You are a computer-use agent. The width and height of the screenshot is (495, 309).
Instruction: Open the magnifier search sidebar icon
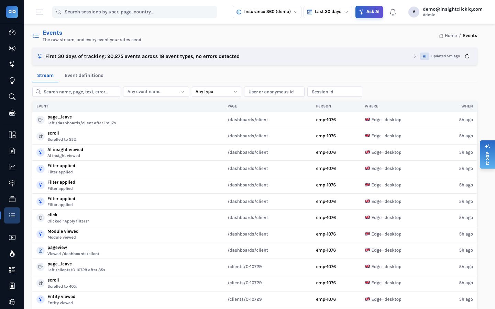(12, 97)
